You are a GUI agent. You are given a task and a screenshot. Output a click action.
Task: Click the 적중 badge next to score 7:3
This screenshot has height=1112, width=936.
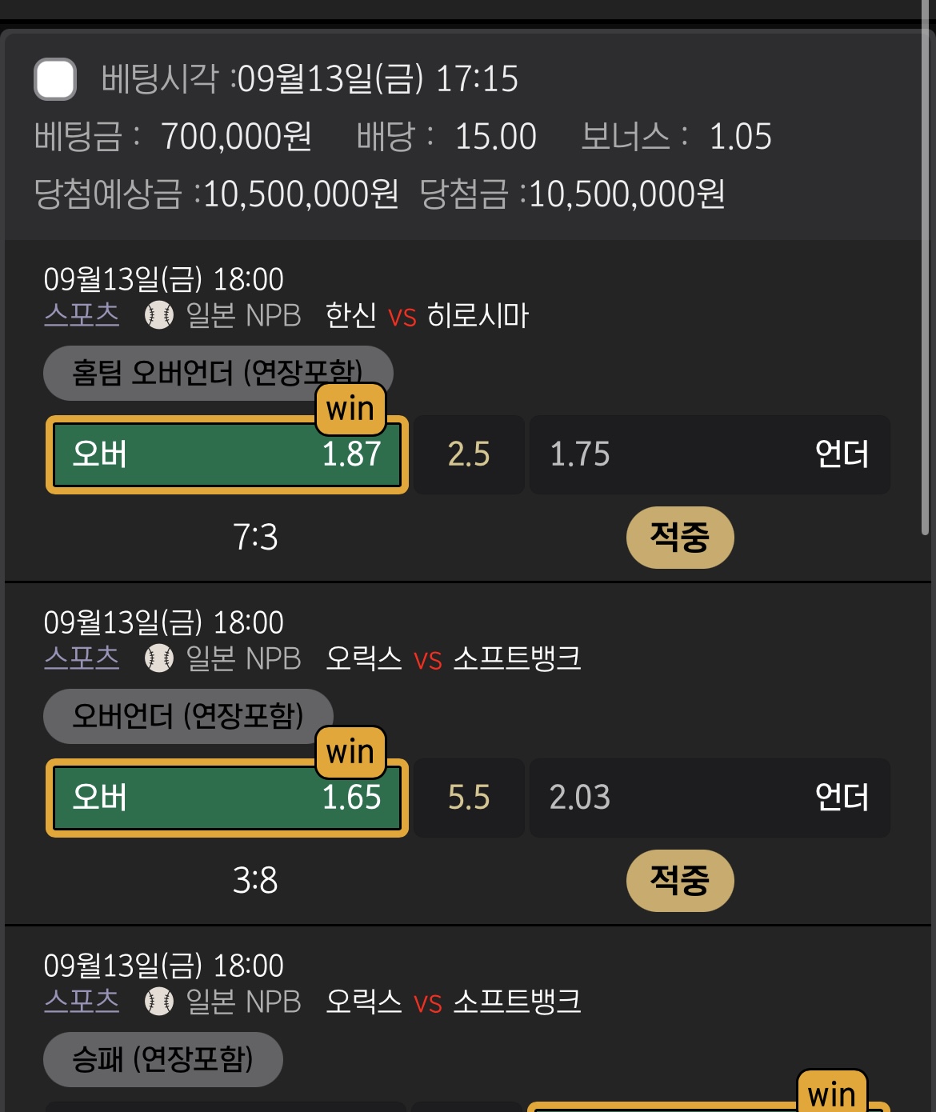point(679,537)
